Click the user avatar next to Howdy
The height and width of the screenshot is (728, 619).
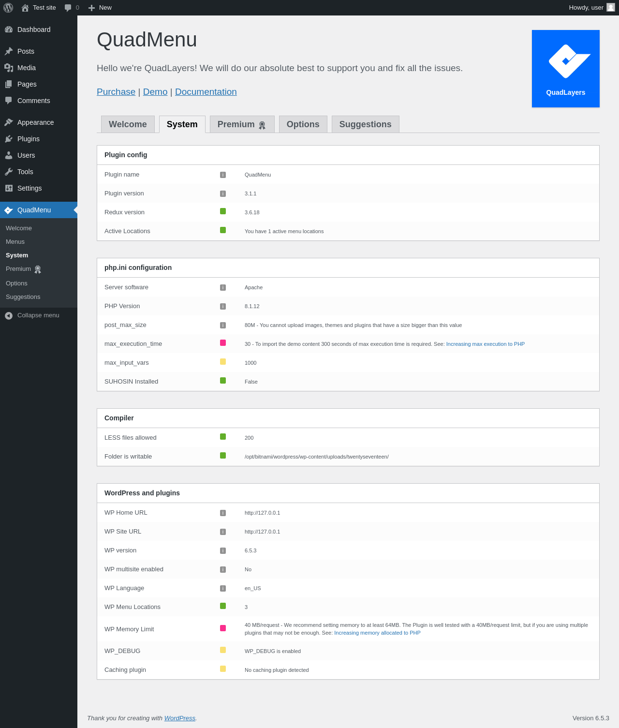pos(611,7)
